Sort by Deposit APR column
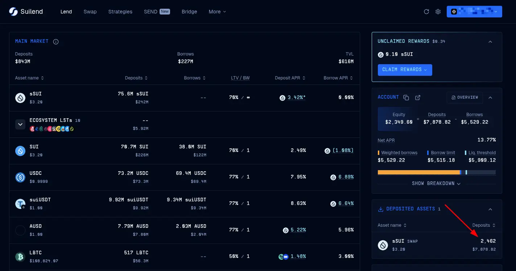 pos(290,78)
